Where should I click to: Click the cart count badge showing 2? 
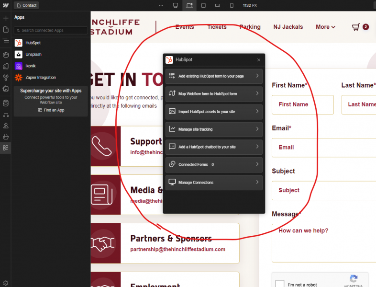[x=365, y=27]
